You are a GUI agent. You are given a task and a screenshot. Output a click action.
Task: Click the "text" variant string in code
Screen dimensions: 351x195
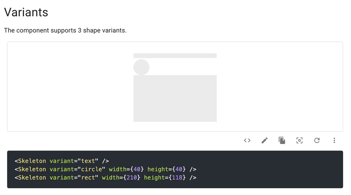[88, 161]
